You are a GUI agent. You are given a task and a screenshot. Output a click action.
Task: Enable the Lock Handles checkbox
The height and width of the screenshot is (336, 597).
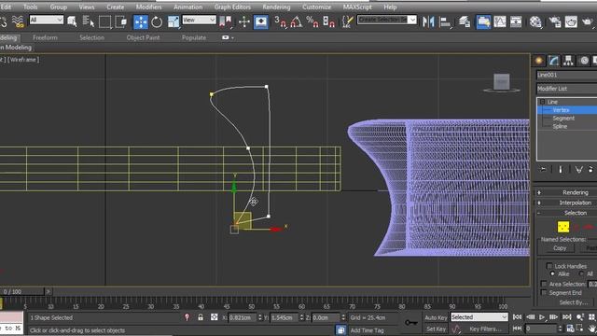coord(549,266)
